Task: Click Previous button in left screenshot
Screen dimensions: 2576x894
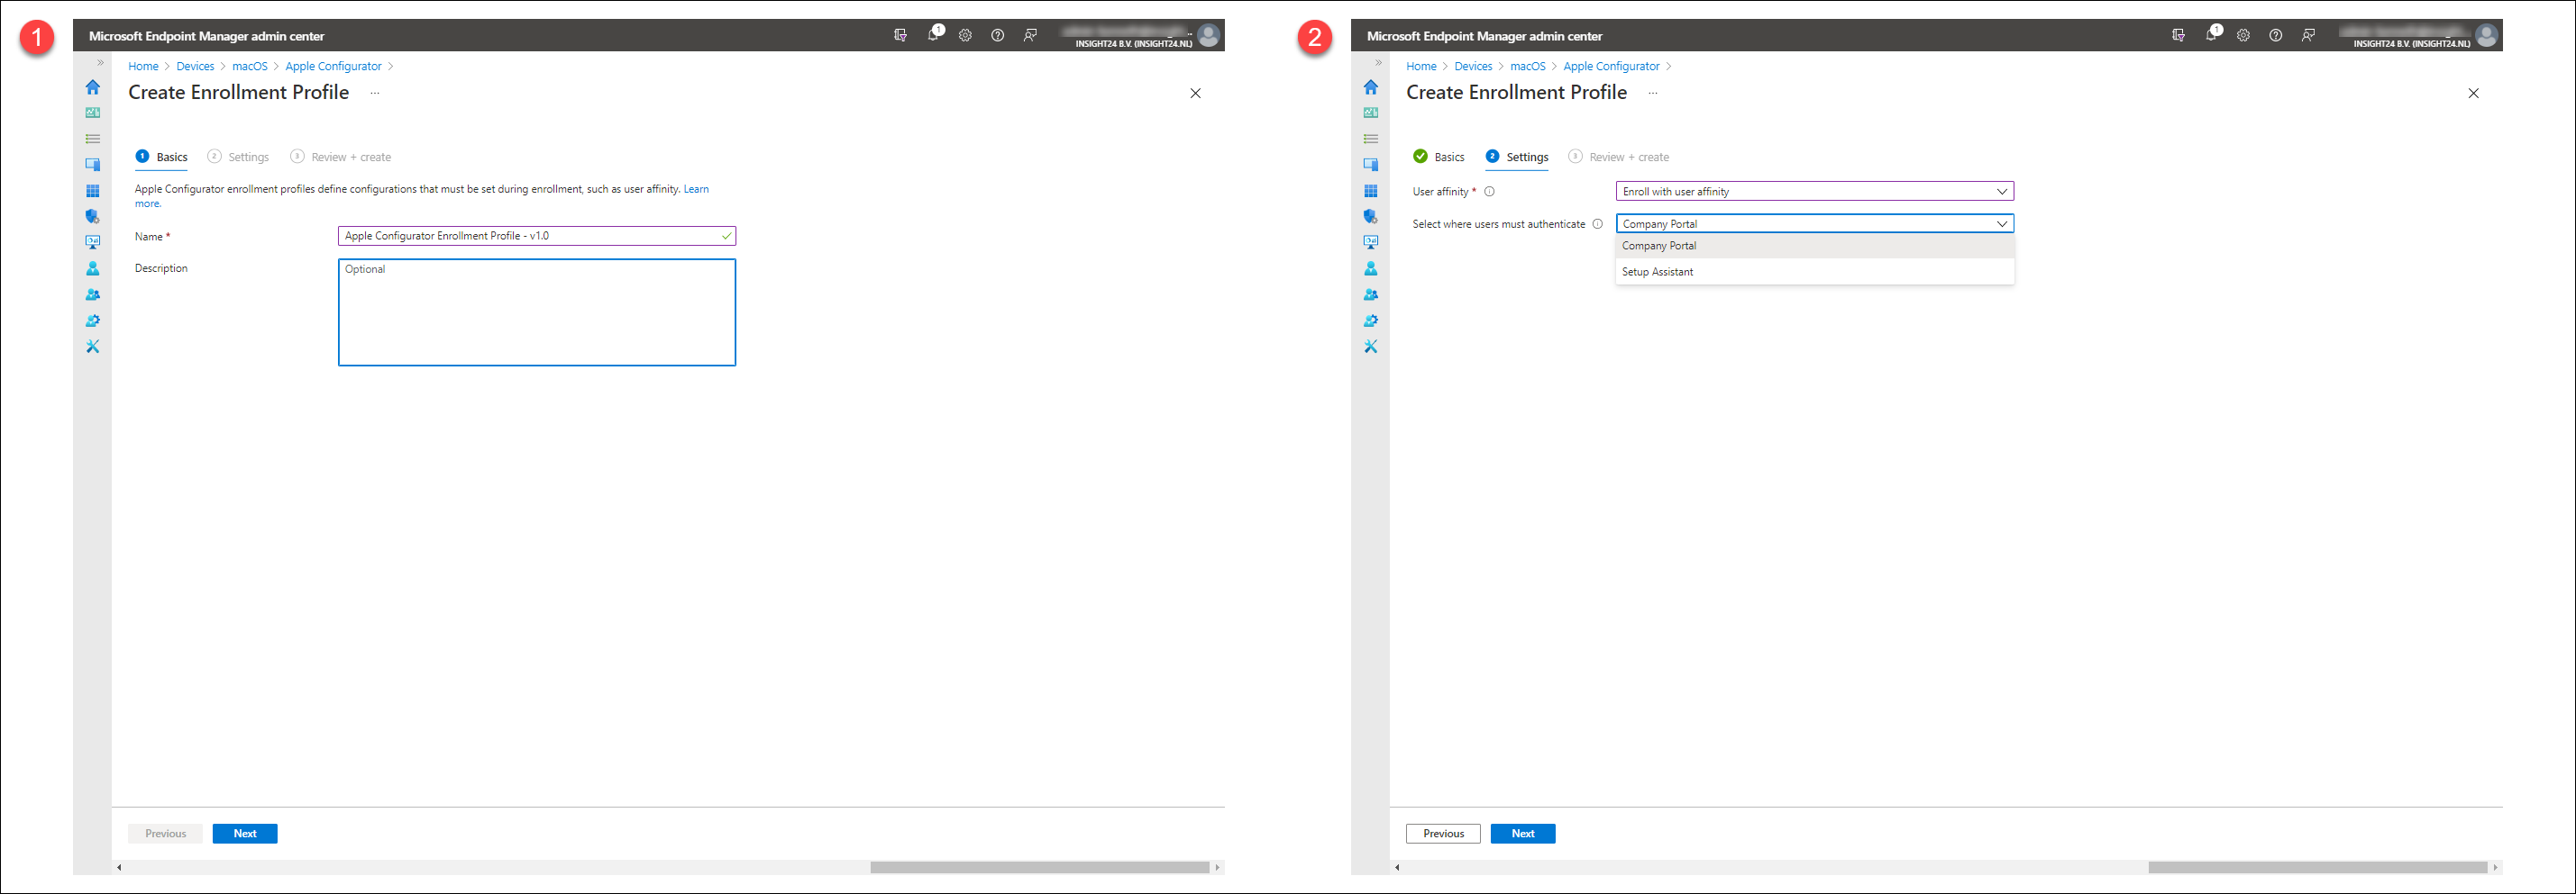Action: (x=165, y=834)
